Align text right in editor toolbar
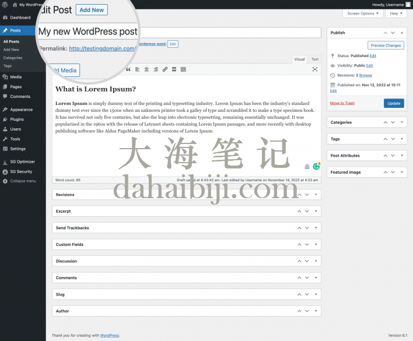Viewport: 413px width, 341px height. click(156, 69)
